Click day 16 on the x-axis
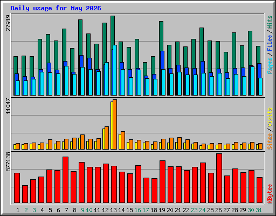 pyautogui.click(x=137, y=210)
